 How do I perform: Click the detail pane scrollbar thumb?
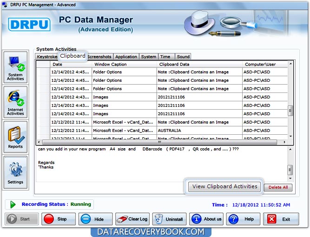point(290,170)
